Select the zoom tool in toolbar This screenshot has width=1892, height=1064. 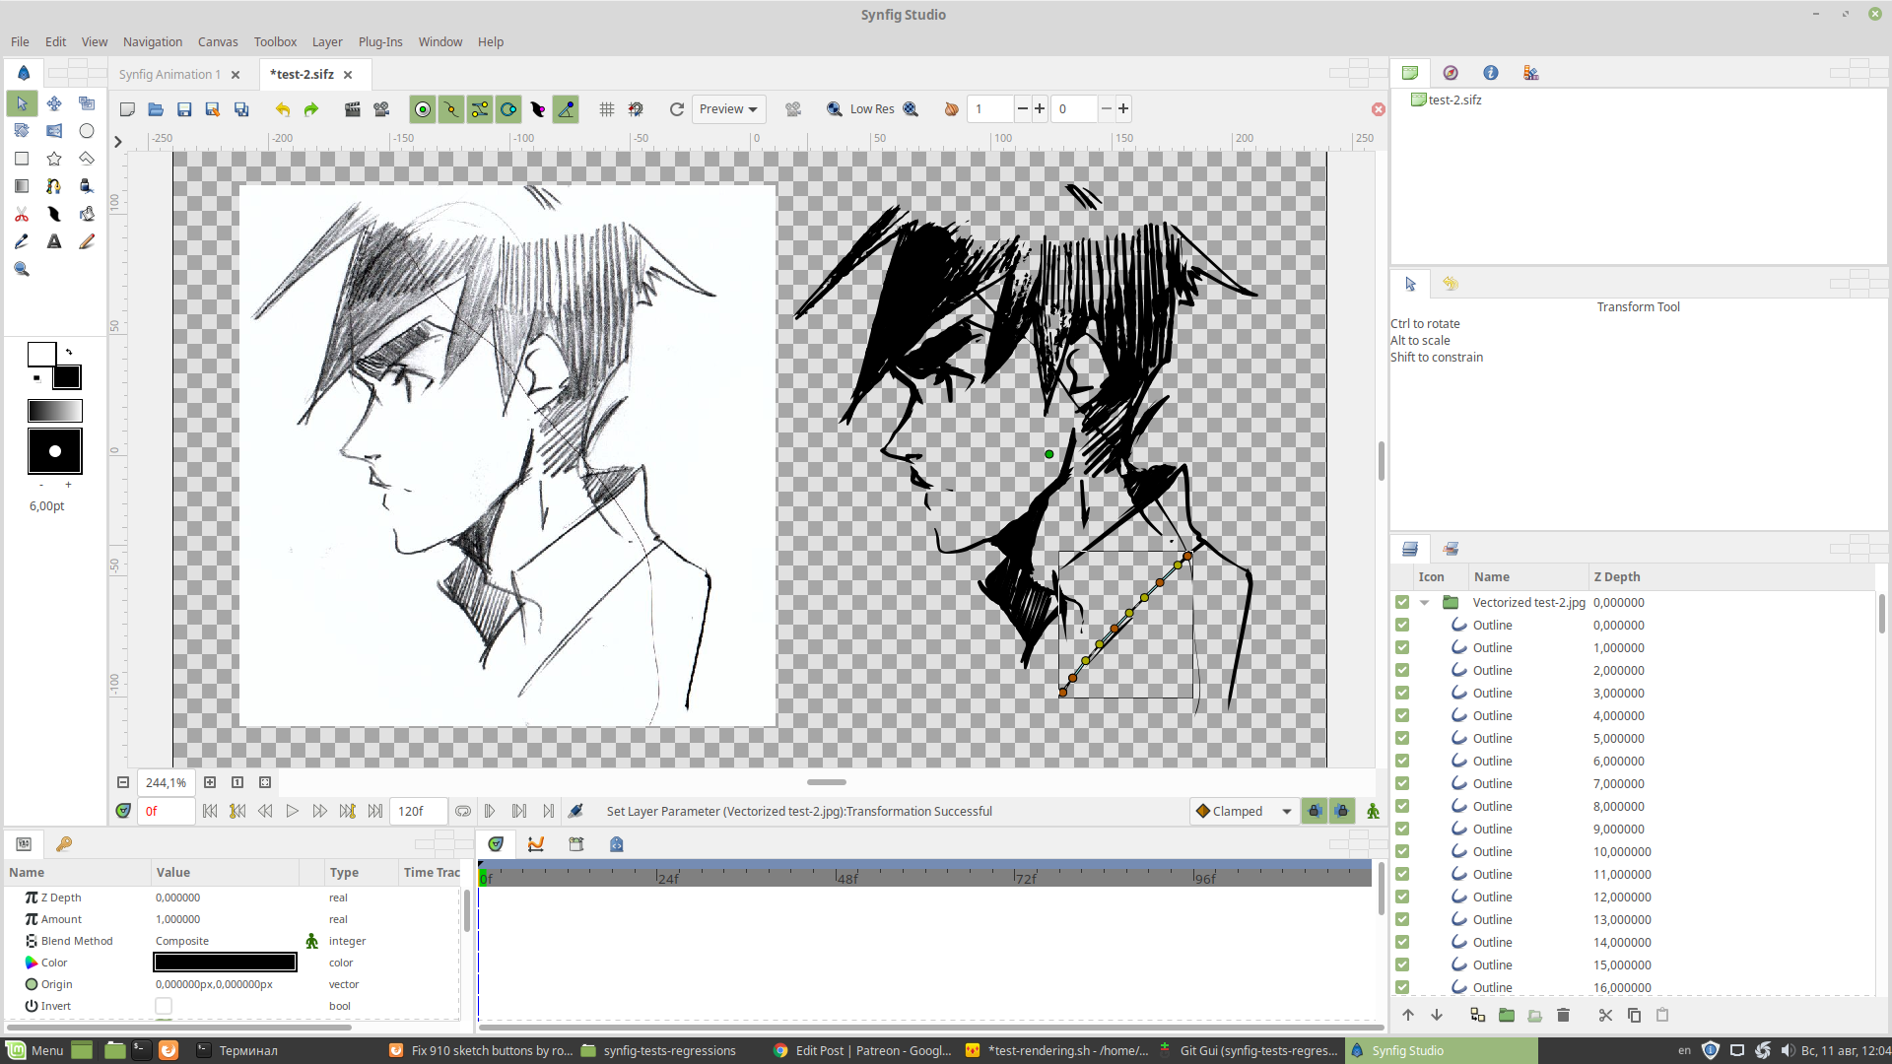point(22,269)
